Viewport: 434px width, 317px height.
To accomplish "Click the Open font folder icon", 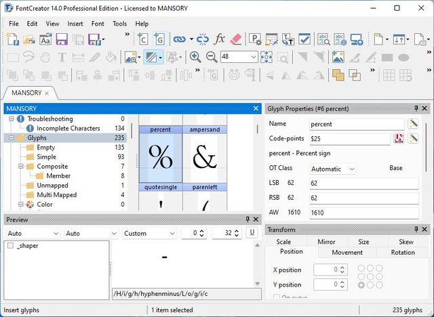I will pos(29,39).
